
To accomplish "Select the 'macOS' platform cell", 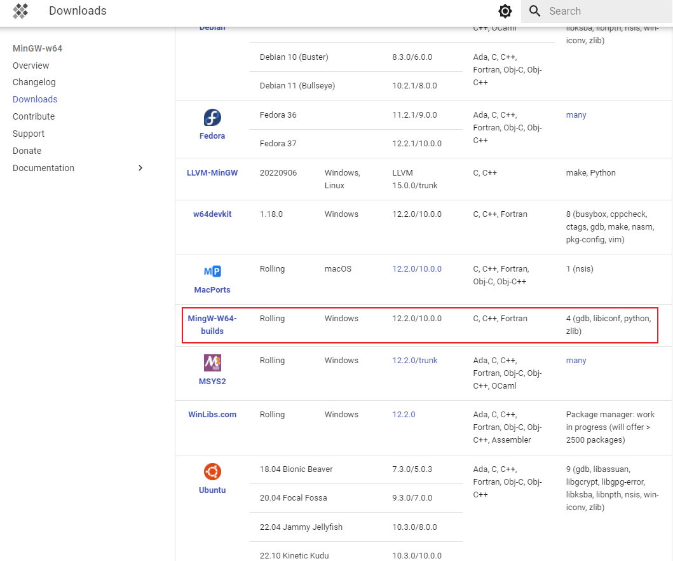I will pos(338,269).
